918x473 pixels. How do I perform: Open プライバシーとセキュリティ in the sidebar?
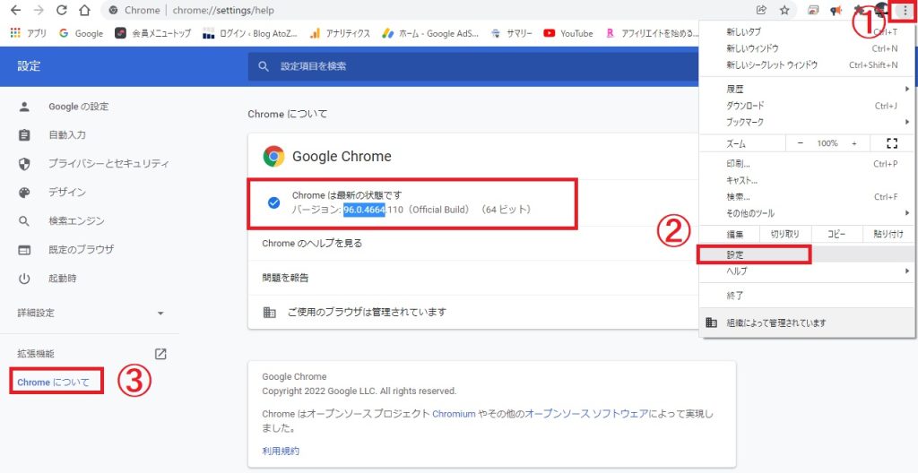pyautogui.click(x=108, y=164)
